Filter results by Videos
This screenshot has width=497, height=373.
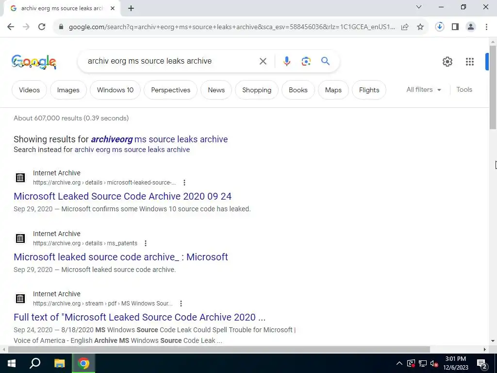coord(29,90)
